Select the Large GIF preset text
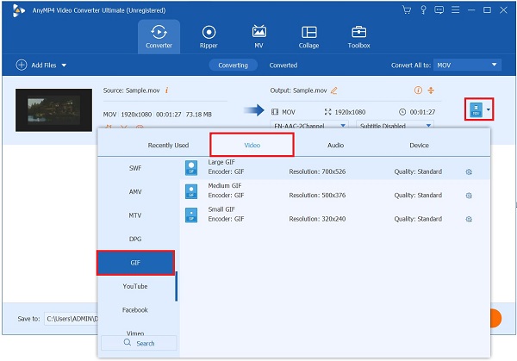The height and width of the screenshot is (361, 517). coord(221,162)
